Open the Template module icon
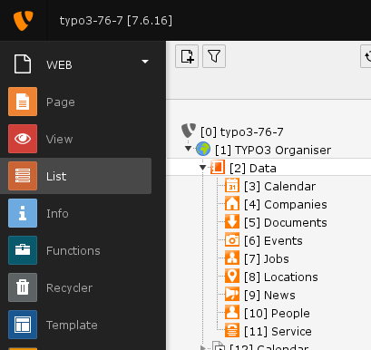 23,325
